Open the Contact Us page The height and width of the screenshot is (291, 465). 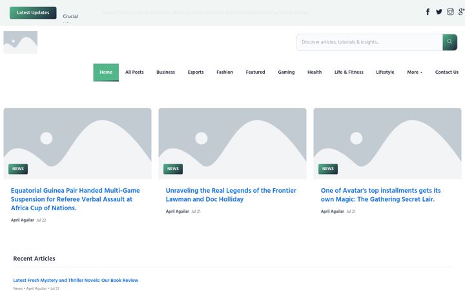[447, 72]
